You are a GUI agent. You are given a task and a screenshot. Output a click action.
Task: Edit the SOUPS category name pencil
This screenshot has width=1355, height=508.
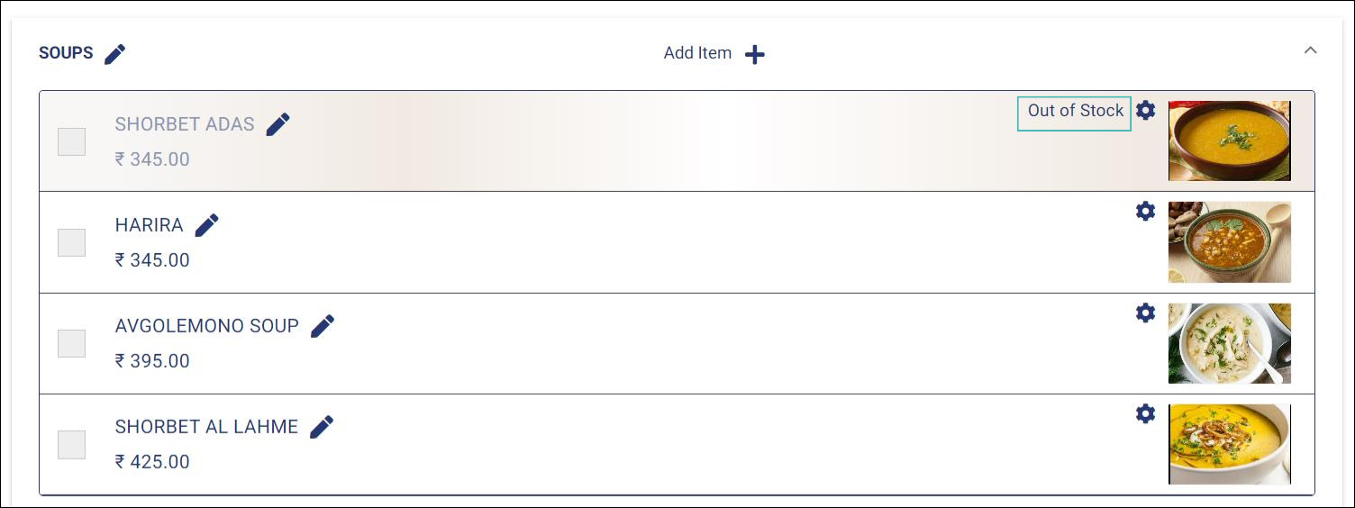click(114, 54)
